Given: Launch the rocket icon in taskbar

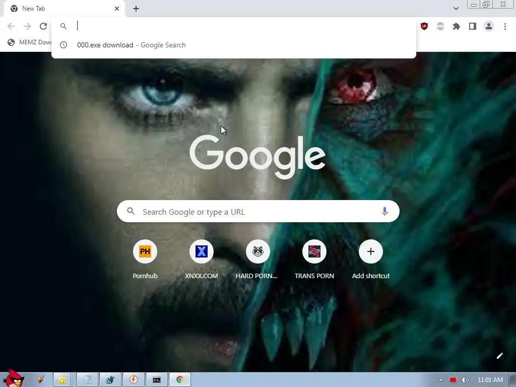Looking at the screenshot, I should 40,380.
